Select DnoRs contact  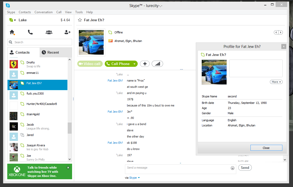(x=37, y=64)
